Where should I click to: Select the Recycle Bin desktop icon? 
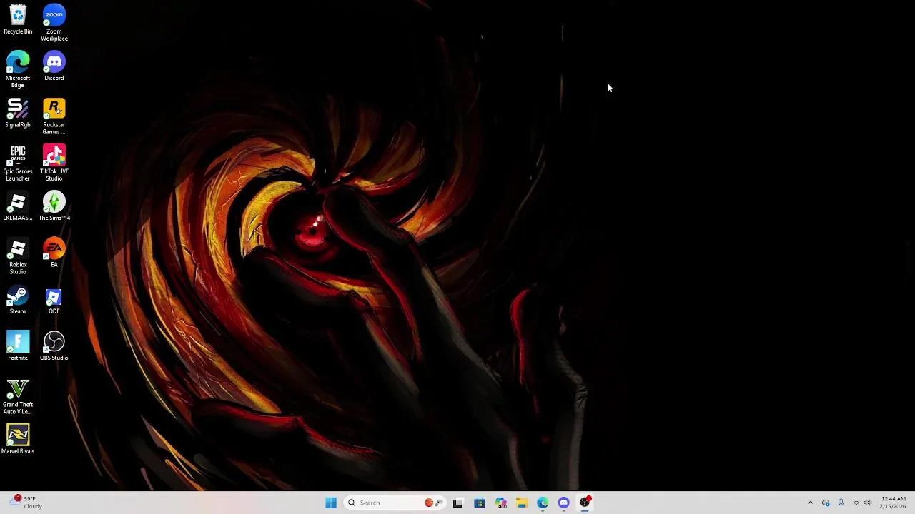click(x=18, y=20)
